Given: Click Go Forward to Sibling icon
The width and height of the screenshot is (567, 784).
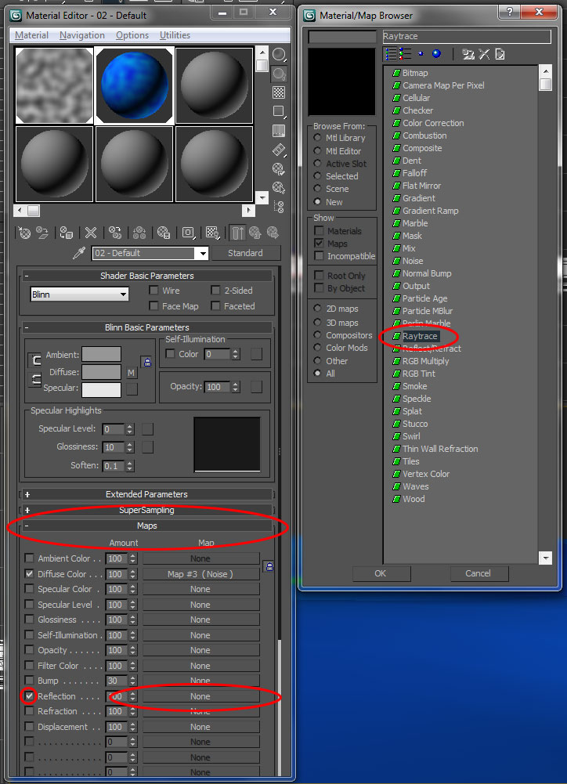Looking at the screenshot, I should 273,233.
